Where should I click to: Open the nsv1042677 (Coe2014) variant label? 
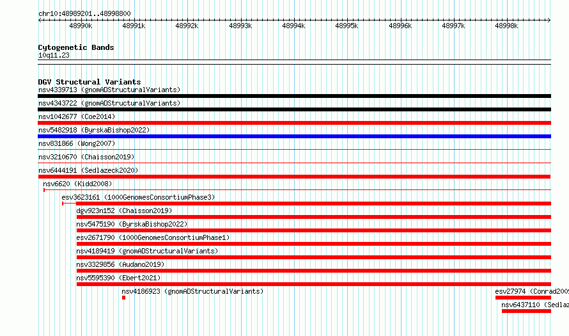coord(77,116)
